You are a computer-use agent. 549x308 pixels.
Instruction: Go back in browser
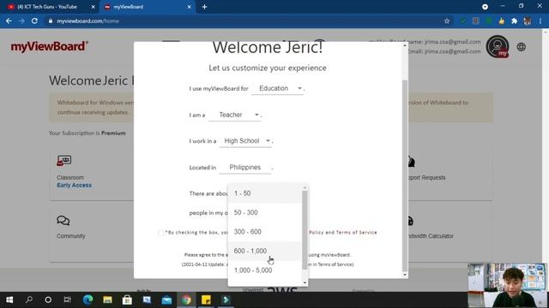tap(9, 21)
